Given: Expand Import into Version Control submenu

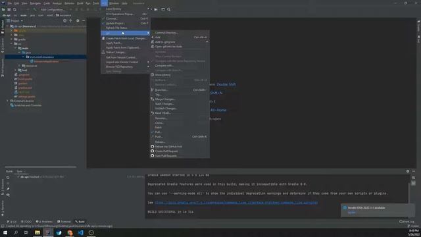Looking at the screenshot, I should 126,62.
